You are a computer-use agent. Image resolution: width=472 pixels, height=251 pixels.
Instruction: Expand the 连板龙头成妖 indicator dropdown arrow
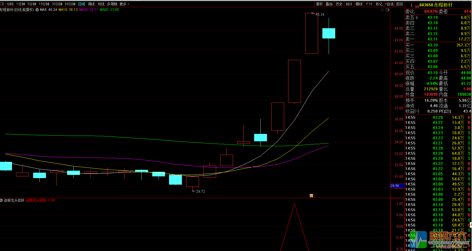pos(1,200)
